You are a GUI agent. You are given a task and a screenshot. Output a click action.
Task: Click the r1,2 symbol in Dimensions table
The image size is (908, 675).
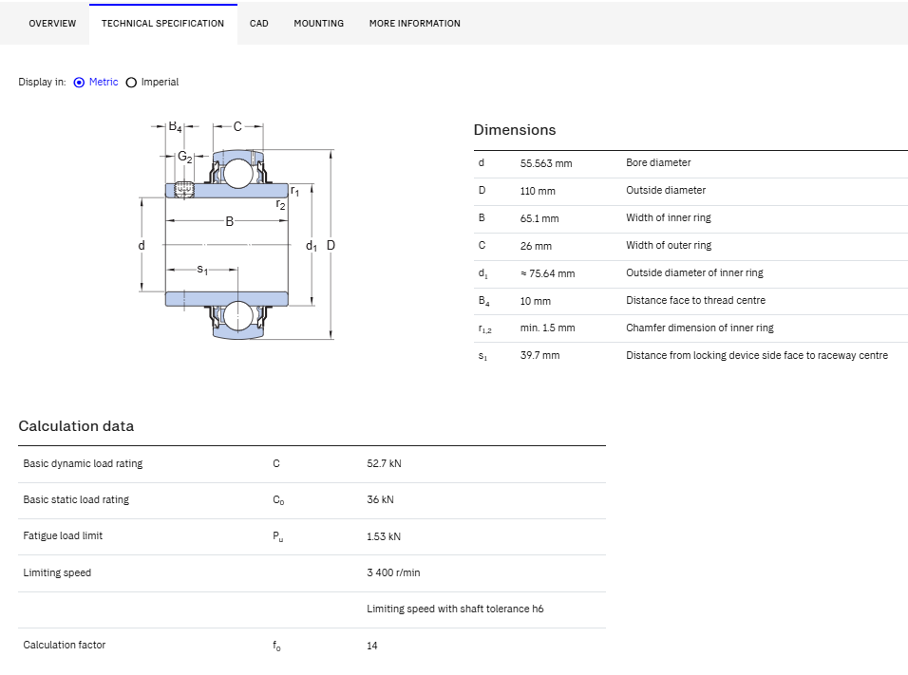tap(484, 328)
